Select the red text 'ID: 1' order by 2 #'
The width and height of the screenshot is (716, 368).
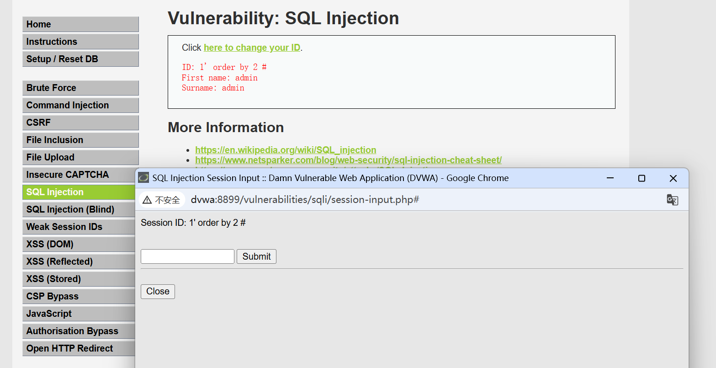tap(224, 67)
